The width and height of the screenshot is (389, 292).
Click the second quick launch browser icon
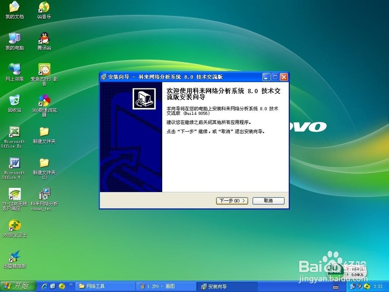coord(53,286)
